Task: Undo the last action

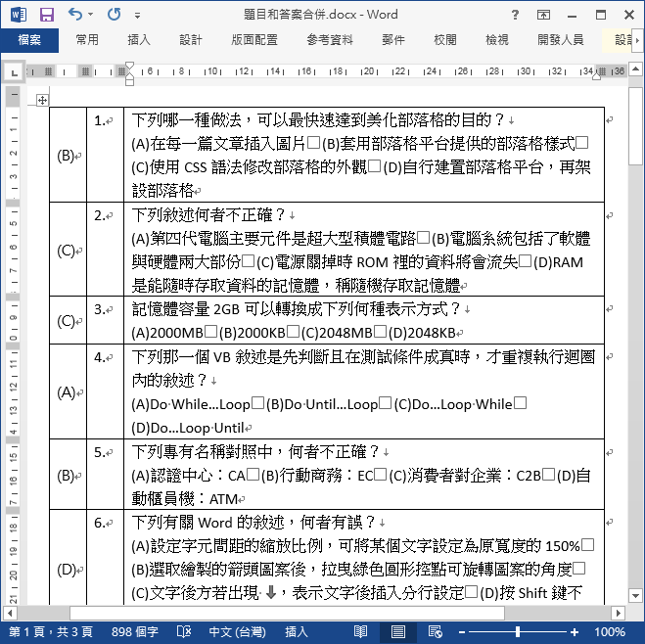Action: click(74, 15)
